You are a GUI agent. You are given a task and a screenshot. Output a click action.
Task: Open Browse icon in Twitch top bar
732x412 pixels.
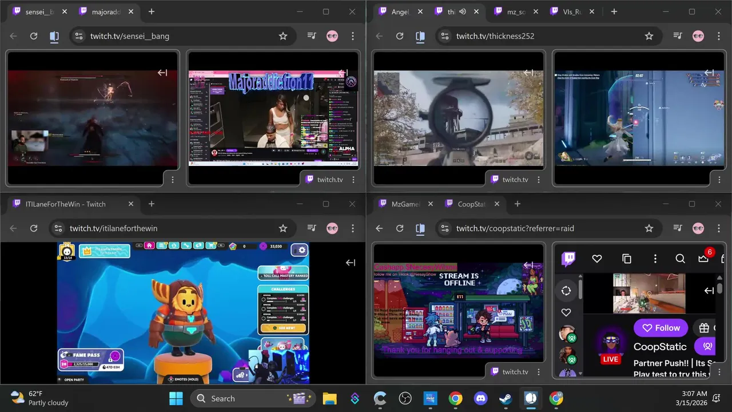[627, 259]
